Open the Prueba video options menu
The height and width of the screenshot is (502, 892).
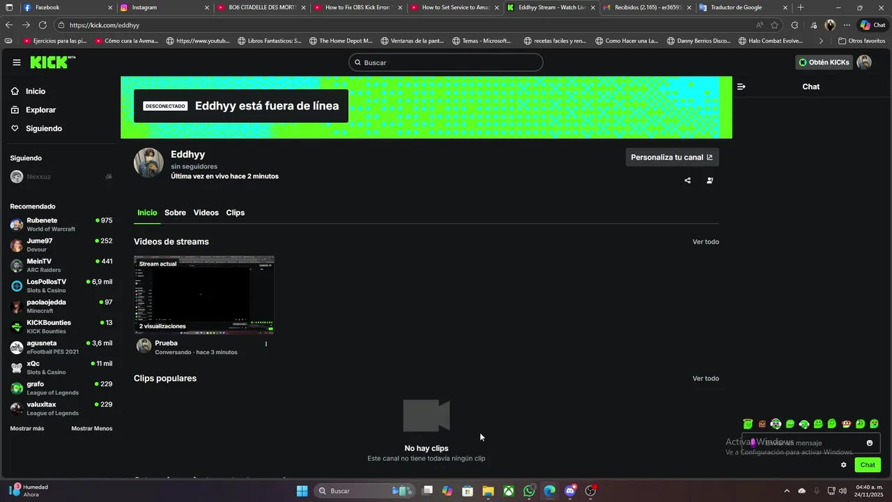266,344
